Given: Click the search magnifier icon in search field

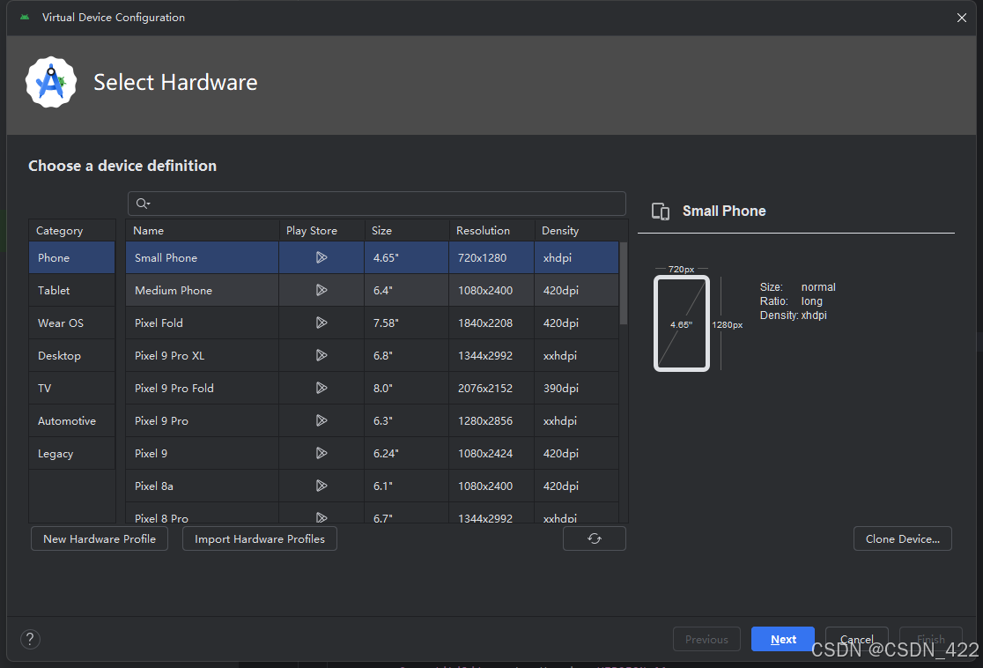Looking at the screenshot, I should (x=143, y=204).
